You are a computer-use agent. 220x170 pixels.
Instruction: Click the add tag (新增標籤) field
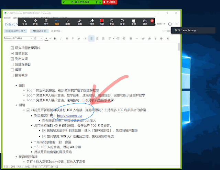click(56, 31)
